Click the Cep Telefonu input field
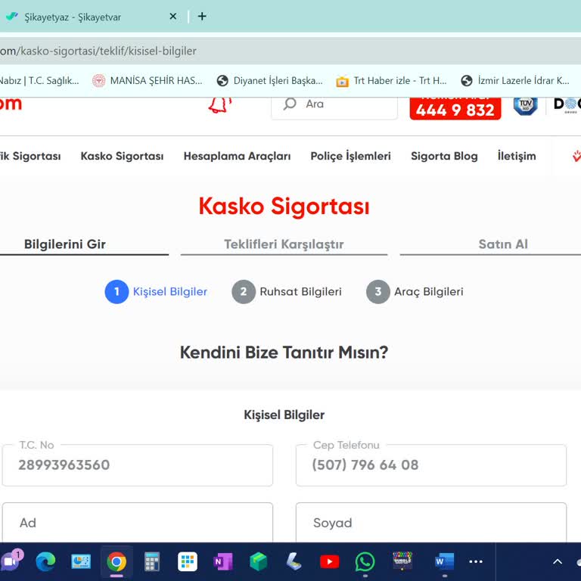This screenshot has height=581, width=581. click(431, 465)
